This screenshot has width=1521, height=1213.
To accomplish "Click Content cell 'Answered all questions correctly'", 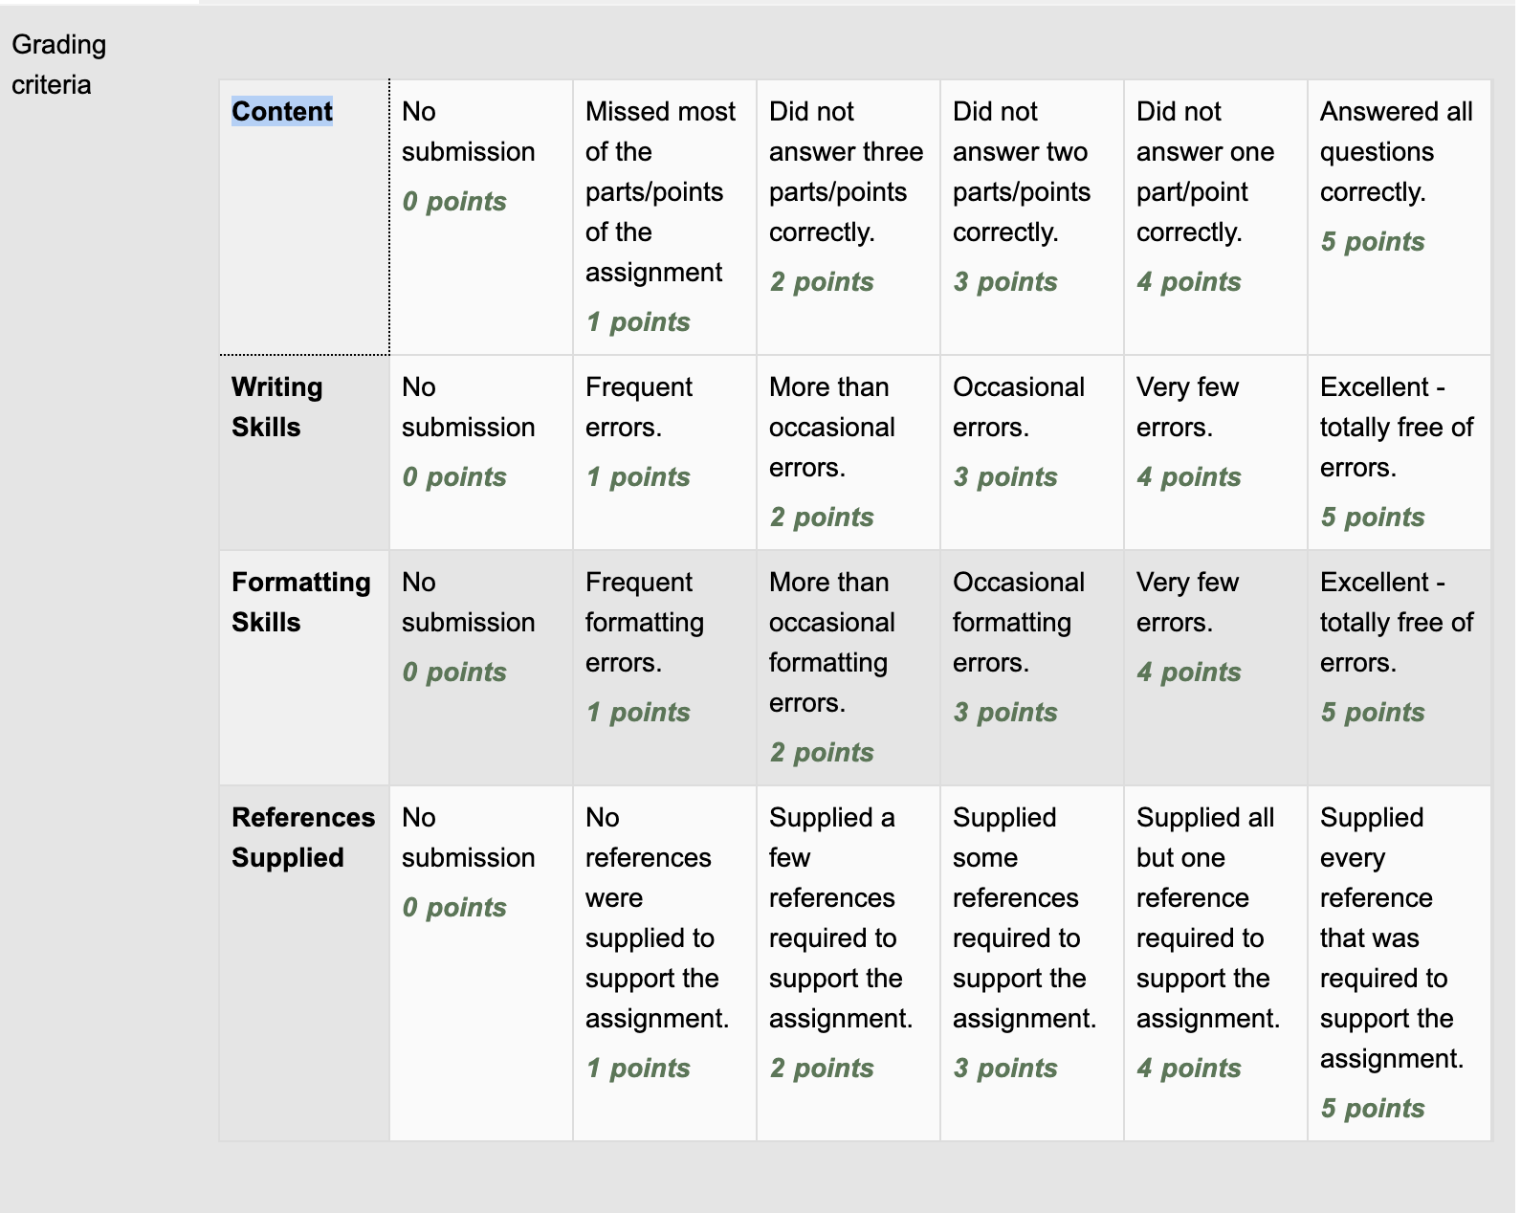I will [x=1399, y=217].
